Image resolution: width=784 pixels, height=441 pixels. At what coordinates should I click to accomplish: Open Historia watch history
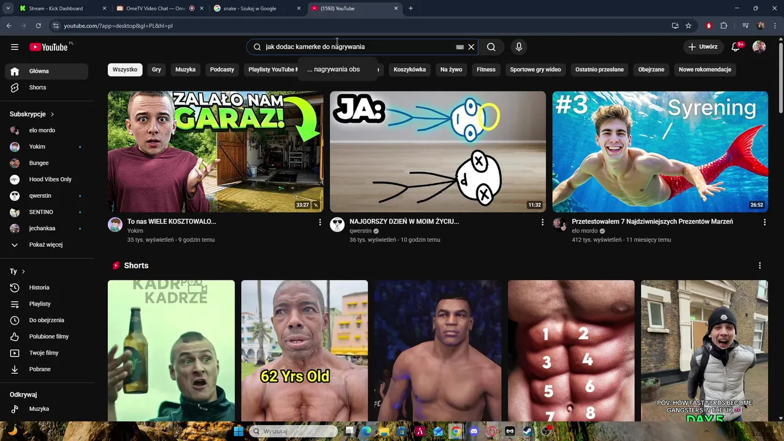[x=47, y=288]
